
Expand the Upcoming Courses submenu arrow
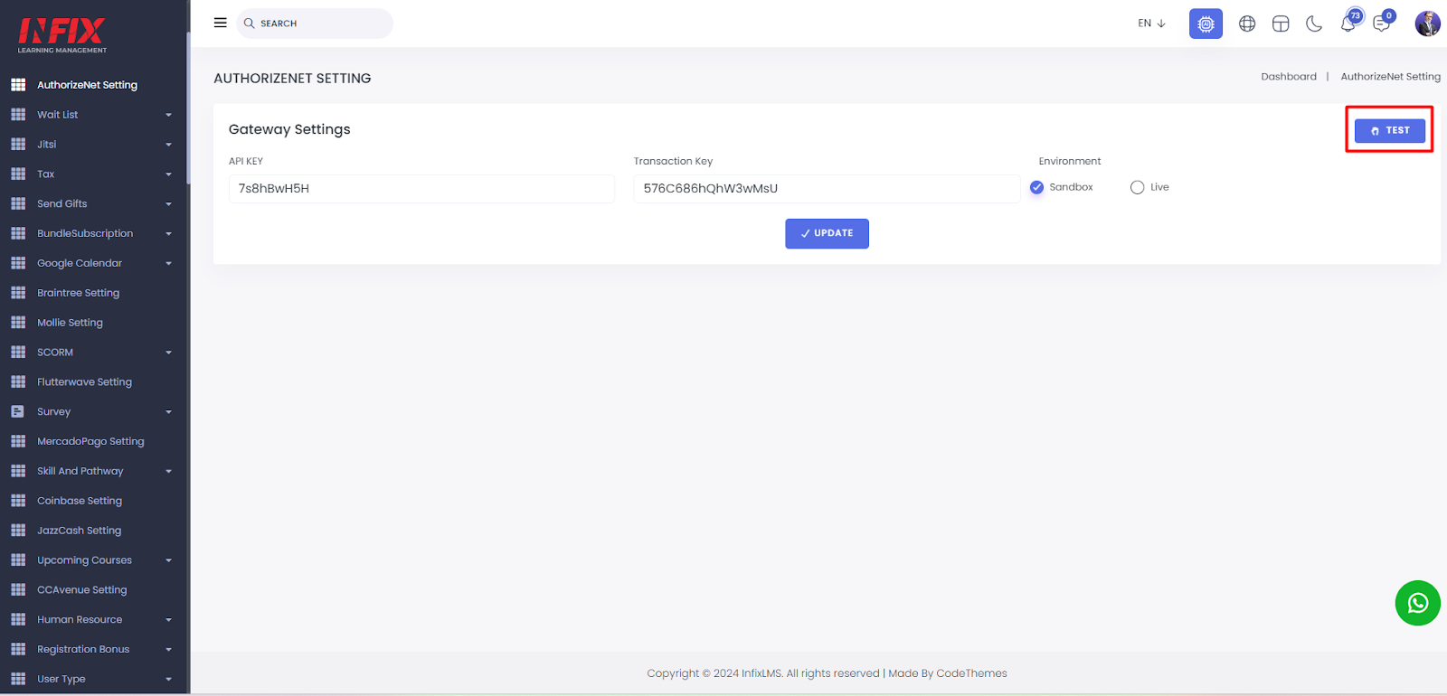point(169,560)
